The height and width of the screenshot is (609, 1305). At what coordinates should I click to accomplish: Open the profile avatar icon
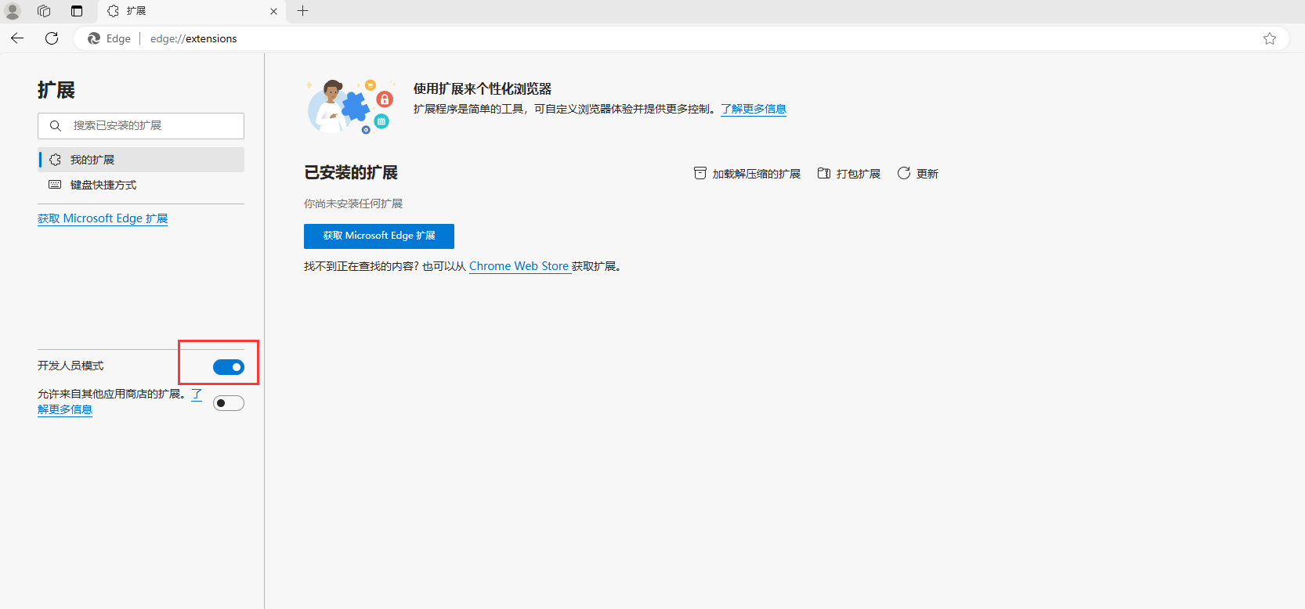coord(13,11)
